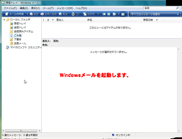Open the Windows Calendar icon in toolbar
The width and height of the screenshot is (182, 139).
click(x=109, y=14)
